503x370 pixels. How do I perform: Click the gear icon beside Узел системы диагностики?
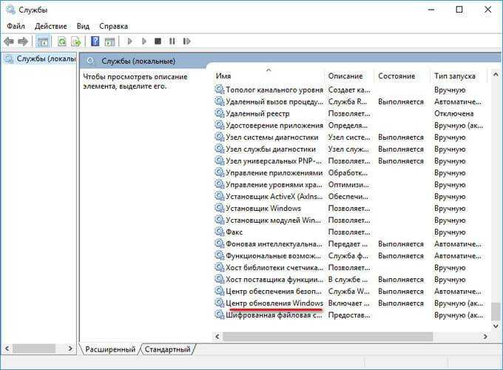coord(220,137)
